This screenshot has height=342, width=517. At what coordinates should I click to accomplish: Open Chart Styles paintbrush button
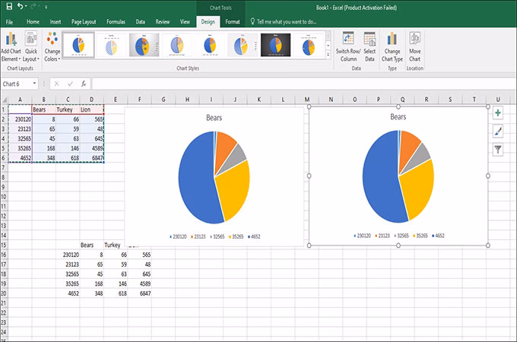click(498, 131)
